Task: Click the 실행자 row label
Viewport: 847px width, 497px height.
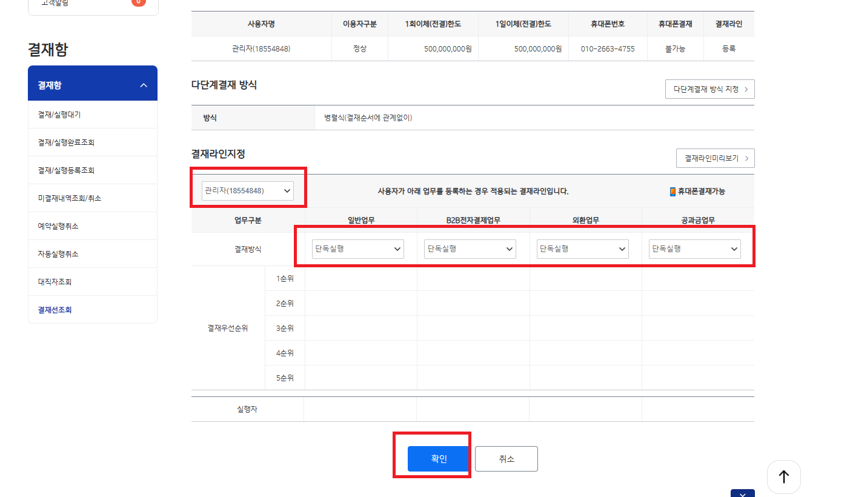Action: tap(247, 409)
